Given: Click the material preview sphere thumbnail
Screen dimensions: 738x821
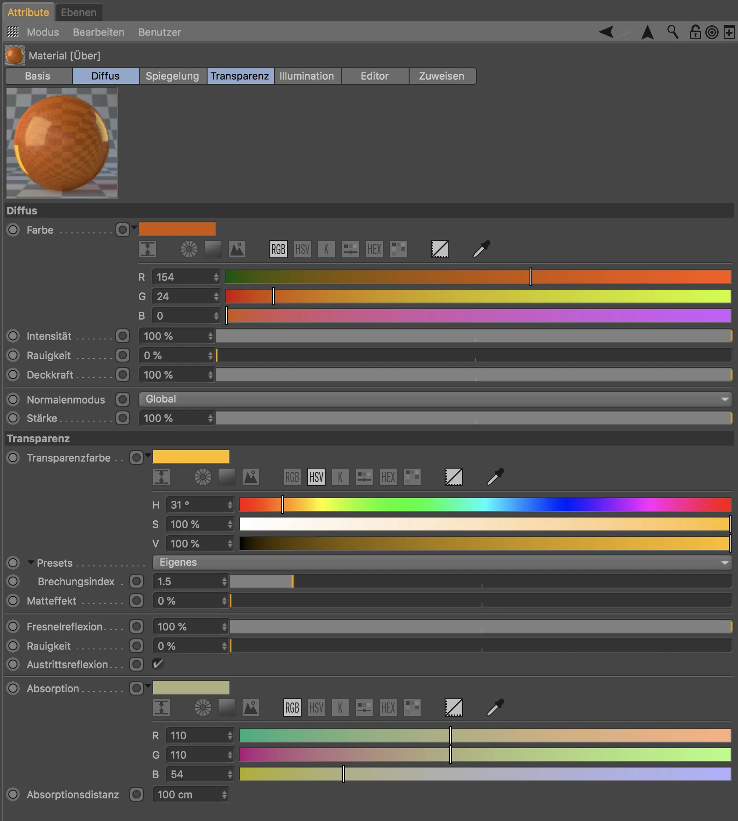Looking at the screenshot, I should (62, 143).
